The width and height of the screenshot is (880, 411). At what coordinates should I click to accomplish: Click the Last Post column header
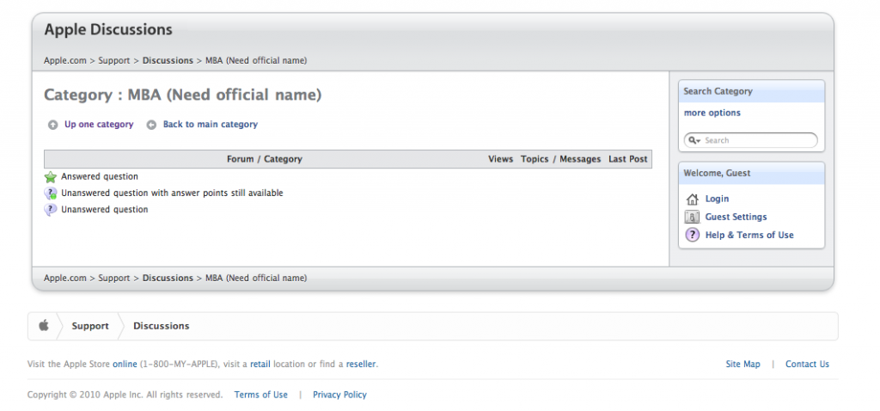click(x=628, y=159)
